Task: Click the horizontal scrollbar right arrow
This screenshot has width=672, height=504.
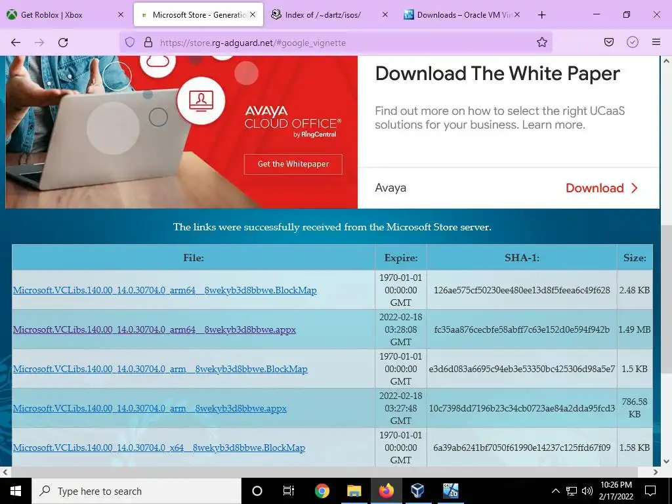Action: (656, 472)
